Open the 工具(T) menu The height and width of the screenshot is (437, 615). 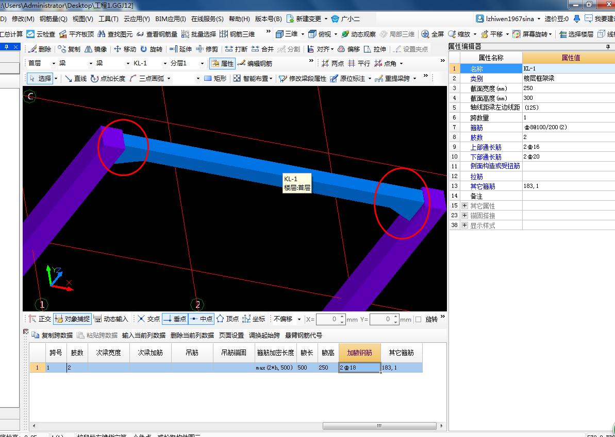(108, 19)
